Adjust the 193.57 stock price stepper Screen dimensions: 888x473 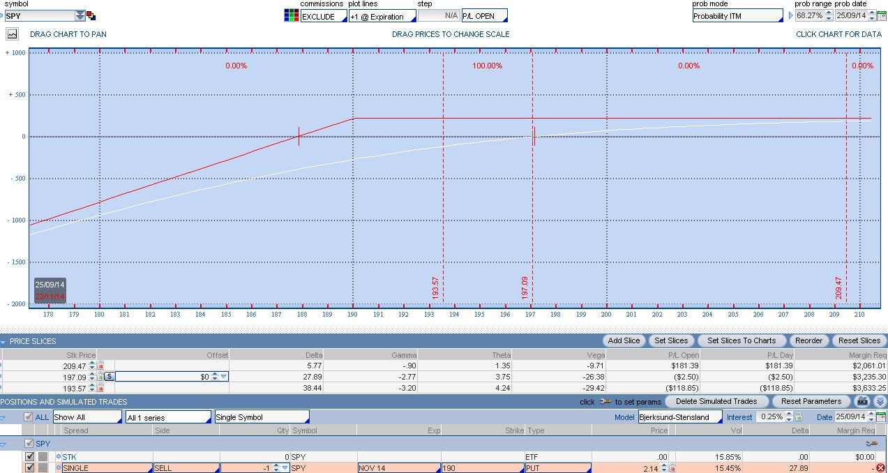pos(92,387)
